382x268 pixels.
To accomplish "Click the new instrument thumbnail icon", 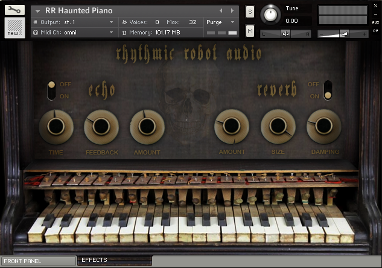I will [14, 28].
